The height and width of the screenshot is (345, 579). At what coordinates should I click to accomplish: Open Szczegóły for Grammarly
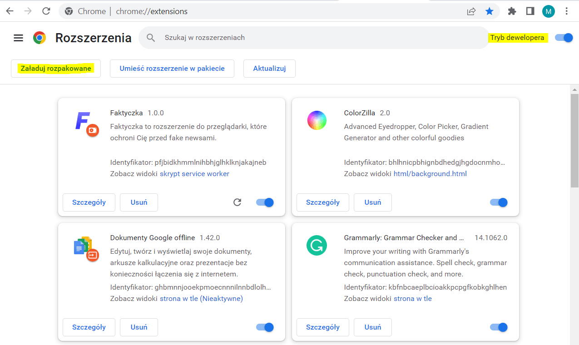click(323, 327)
